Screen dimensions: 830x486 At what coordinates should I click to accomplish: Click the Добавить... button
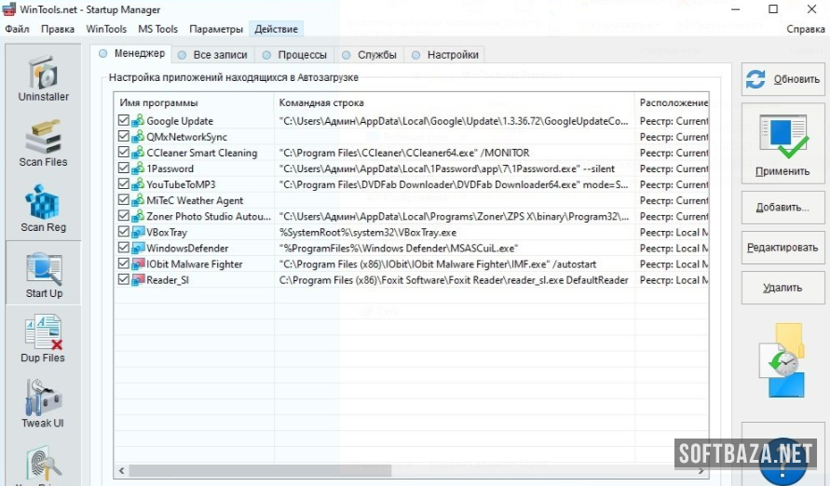tap(782, 208)
